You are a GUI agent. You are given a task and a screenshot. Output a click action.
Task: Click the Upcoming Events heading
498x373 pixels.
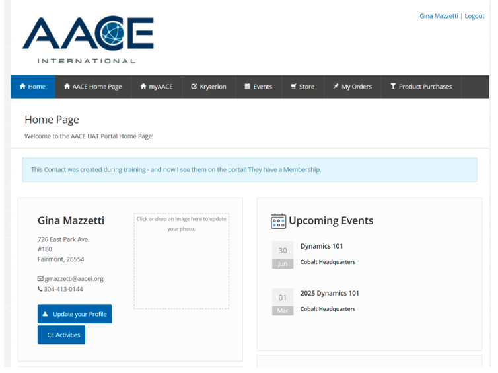(x=331, y=220)
